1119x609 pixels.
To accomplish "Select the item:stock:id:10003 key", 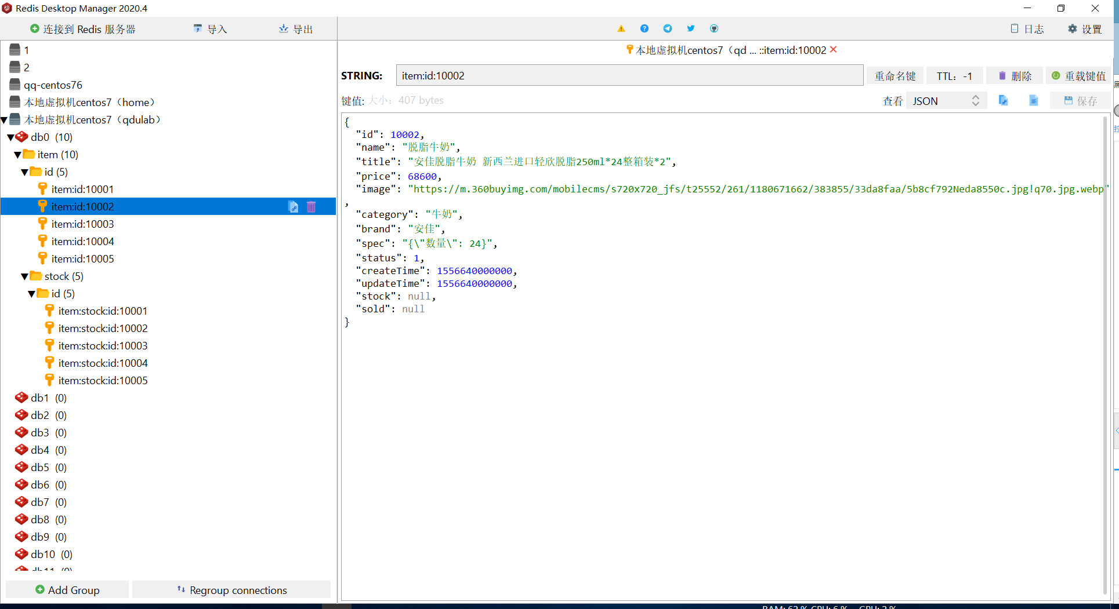I will [x=103, y=346].
